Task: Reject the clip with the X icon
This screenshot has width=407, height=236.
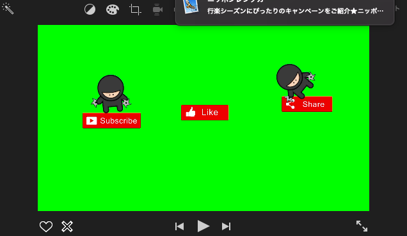Action: (67, 226)
